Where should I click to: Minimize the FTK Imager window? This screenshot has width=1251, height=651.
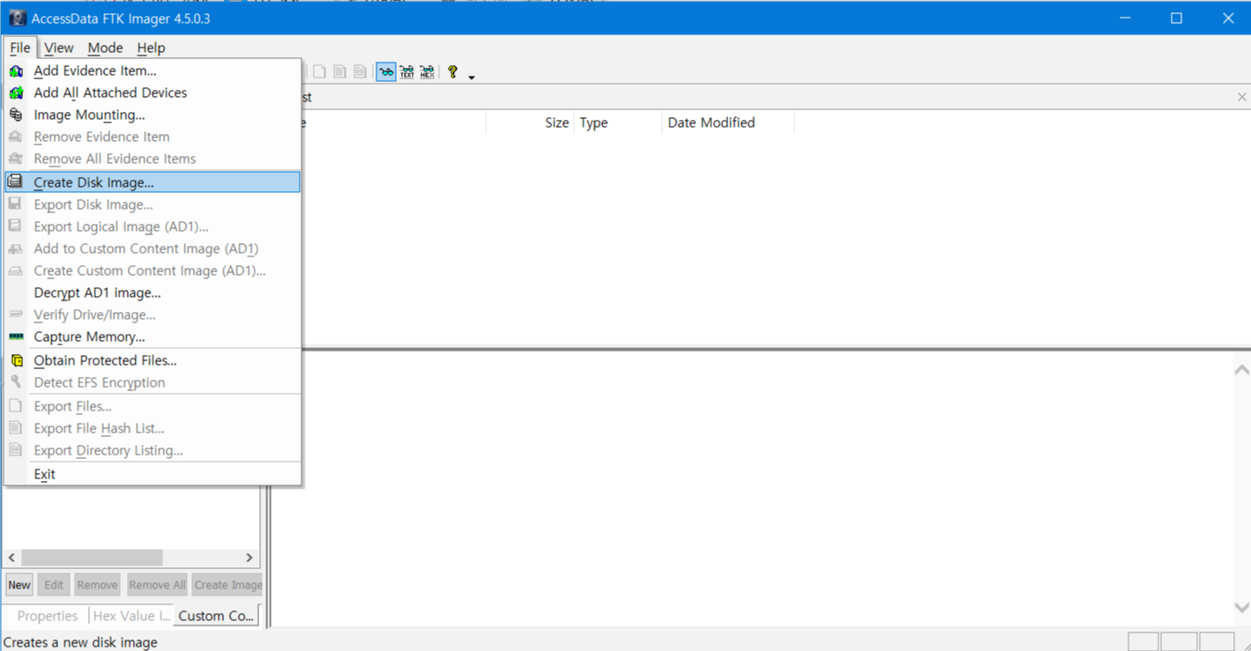(x=1125, y=18)
